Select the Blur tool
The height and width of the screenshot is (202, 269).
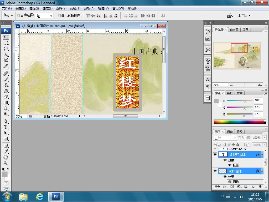pos(6,108)
